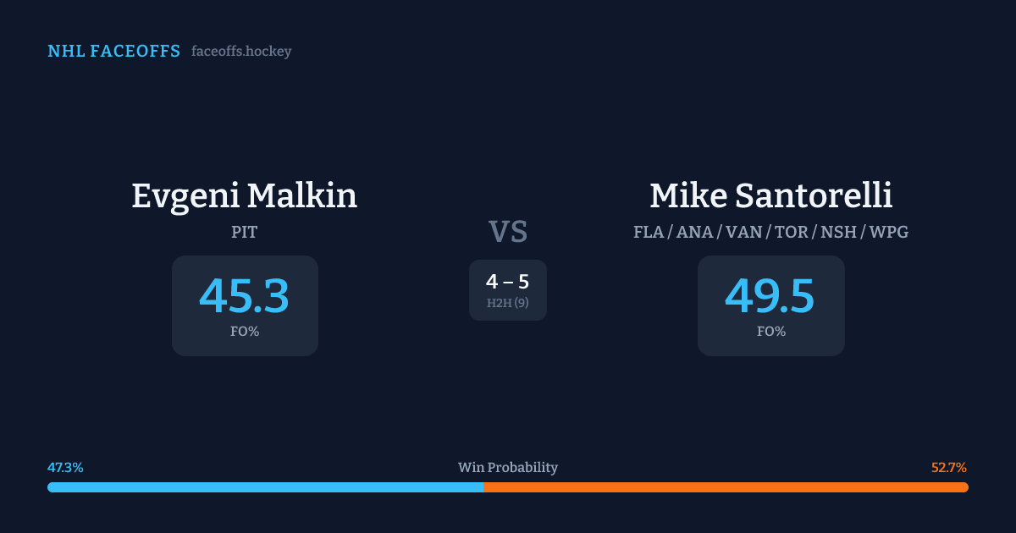Screen dimensions: 1016x533
Task: Click the FO% label under 49.5
Action: 770,332
